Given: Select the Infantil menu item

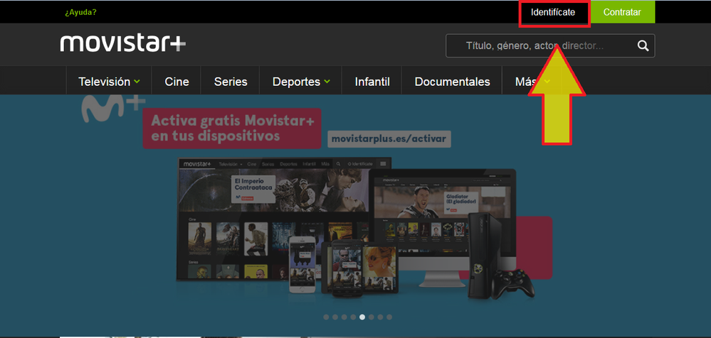Looking at the screenshot, I should tap(372, 82).
